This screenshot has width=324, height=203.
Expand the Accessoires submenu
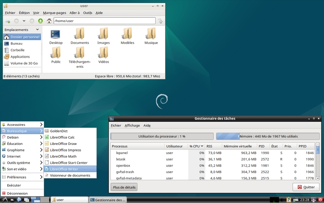(22, 124)
